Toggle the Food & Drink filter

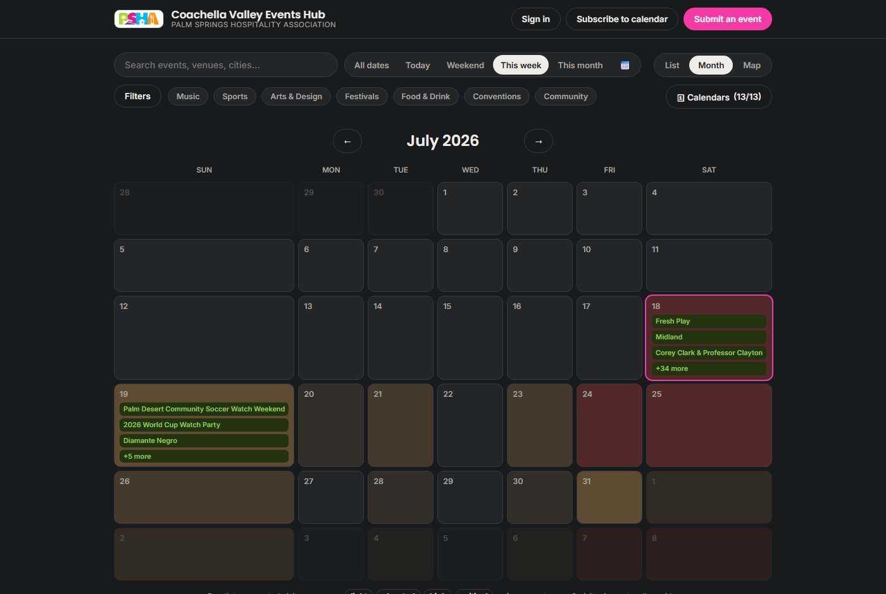[x=426, y=97]
